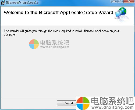Image resolution: width=135 pixels, height=110 pixels.
Task: Click the installer description paragraph text
Action: pos(61,33)
